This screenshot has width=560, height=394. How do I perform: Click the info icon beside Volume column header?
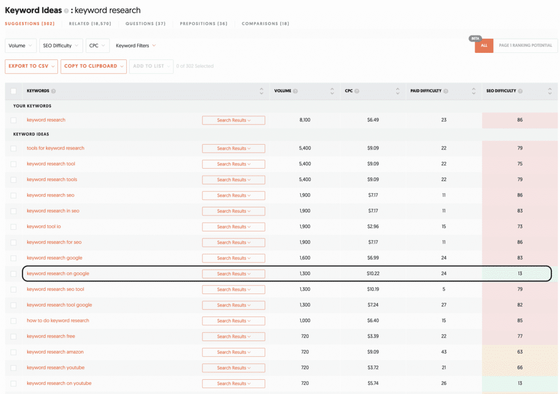(296, 91)
